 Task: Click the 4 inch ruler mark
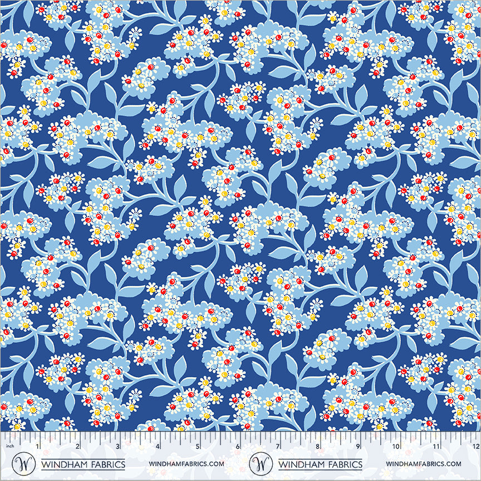click(x=158, y=446)
